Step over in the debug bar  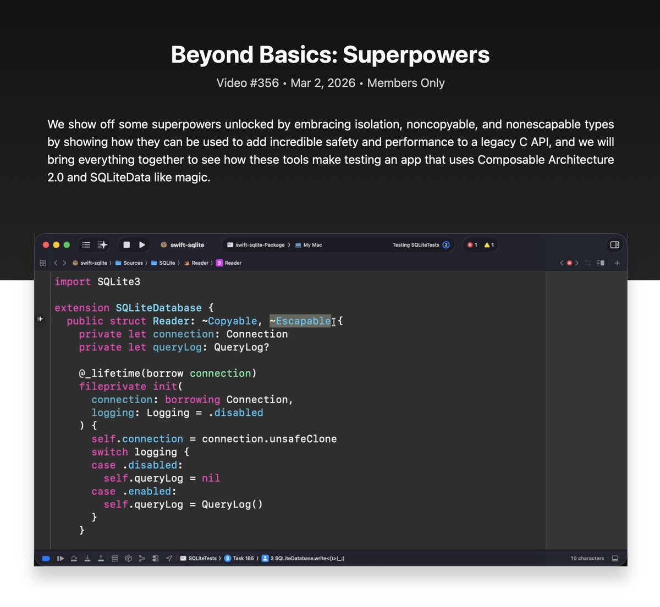[x=74, y=559]
